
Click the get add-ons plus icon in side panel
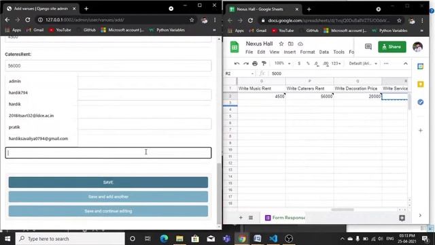(421, 130)
